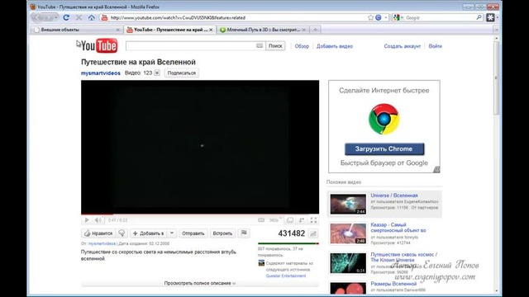Click the likes/dislikes rating bar
The height and width of the screenshot is (297, 529).
[288, 243]
